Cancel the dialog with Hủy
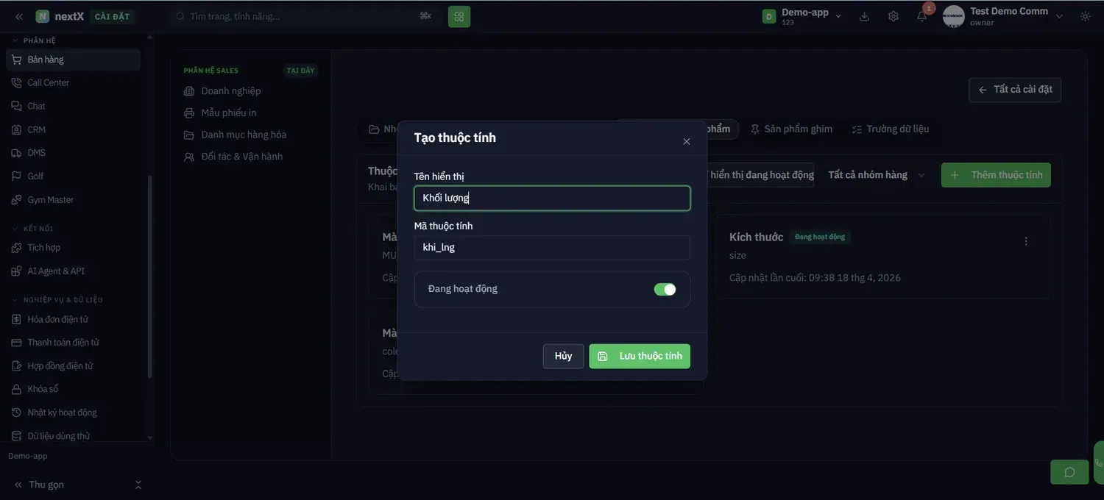The image size is (1104, 500). coord(563,356)
